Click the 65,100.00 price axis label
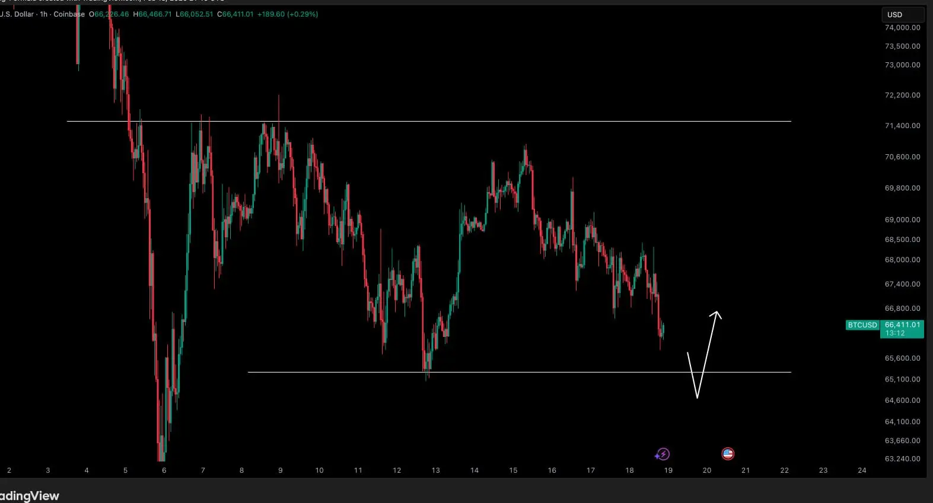Viewport: 933px width, 503px height. (x=902, y=380)
